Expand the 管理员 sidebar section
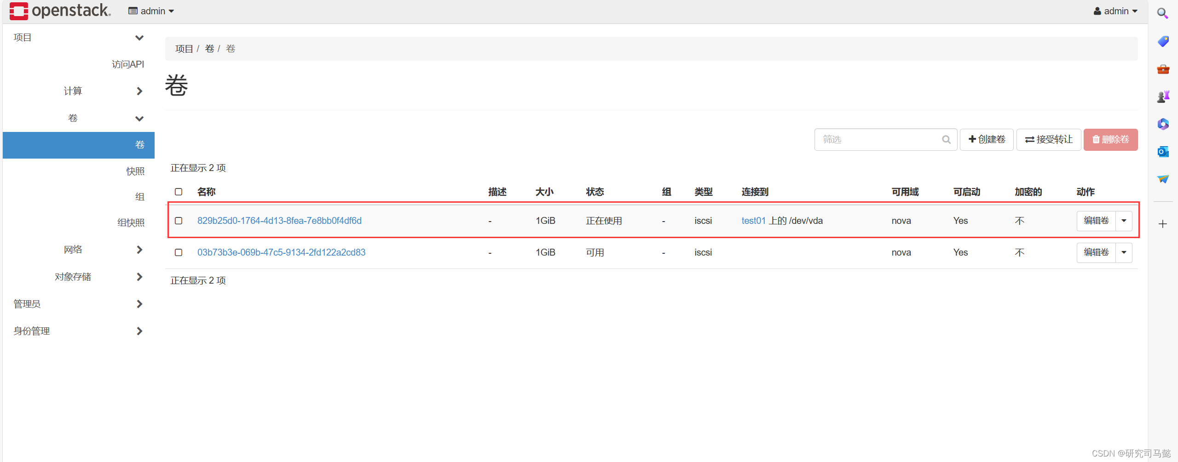The image size is (1178, 462). point(79,304)
